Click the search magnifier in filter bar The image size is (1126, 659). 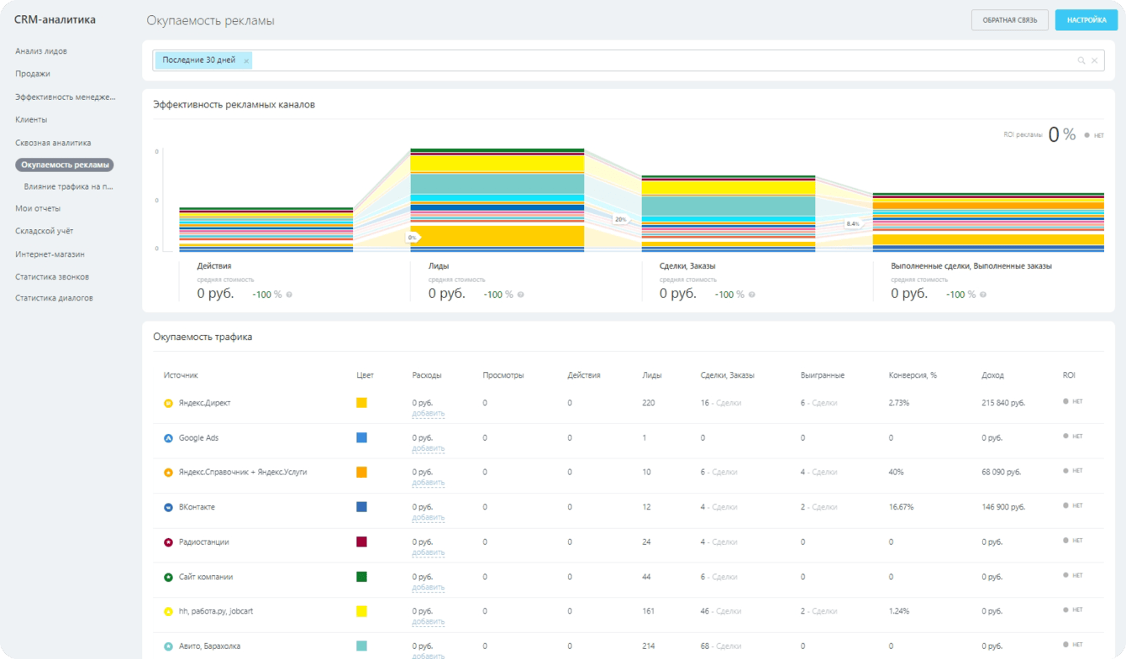(1081, 60)
